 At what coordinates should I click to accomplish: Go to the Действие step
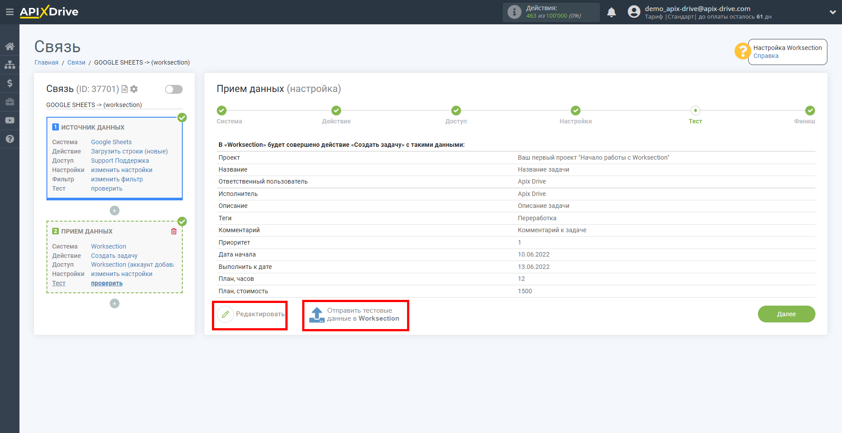(336, 111)
